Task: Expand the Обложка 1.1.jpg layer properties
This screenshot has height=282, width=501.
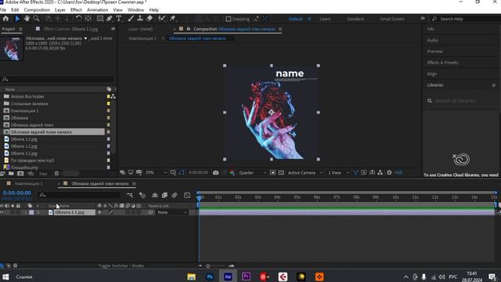Action: (x=26, y=212)
